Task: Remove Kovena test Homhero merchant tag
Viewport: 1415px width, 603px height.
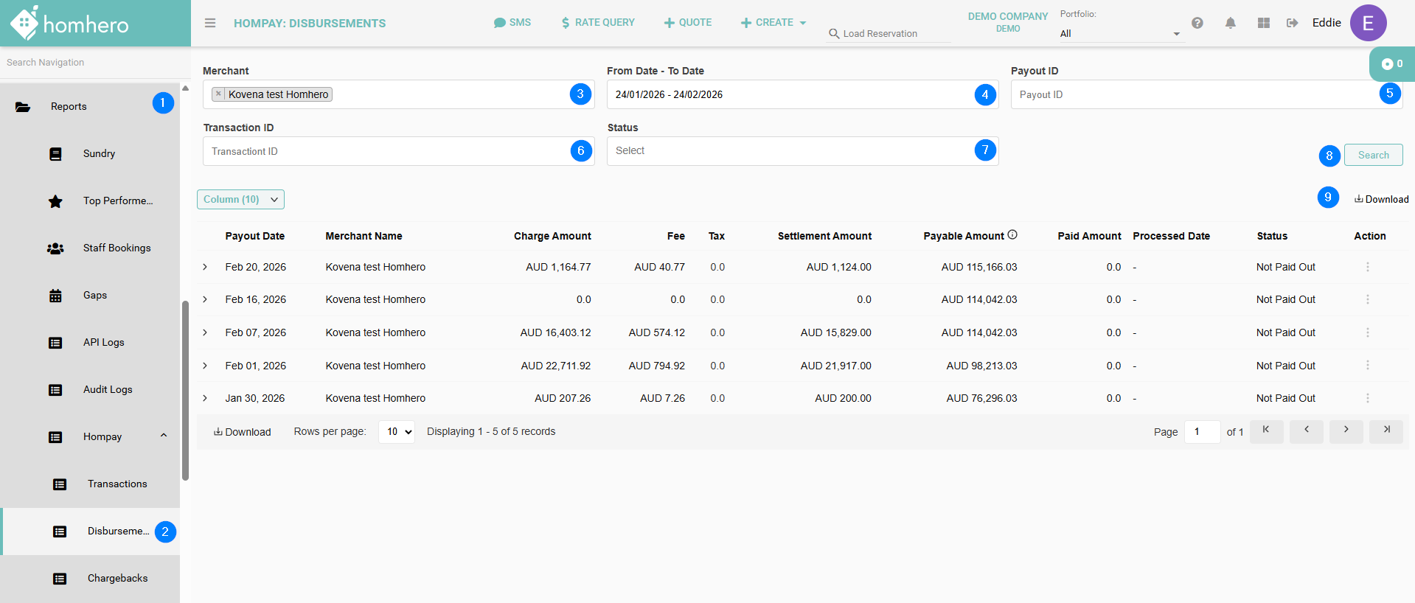Action: [x=219, y=94]
